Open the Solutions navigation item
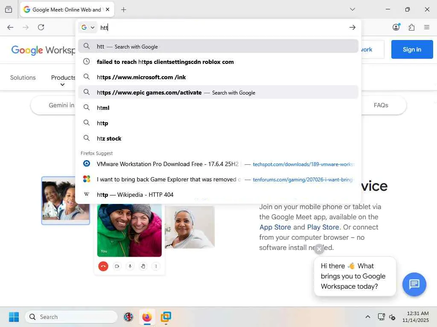The image size is (437, 327). click(23, 77)
